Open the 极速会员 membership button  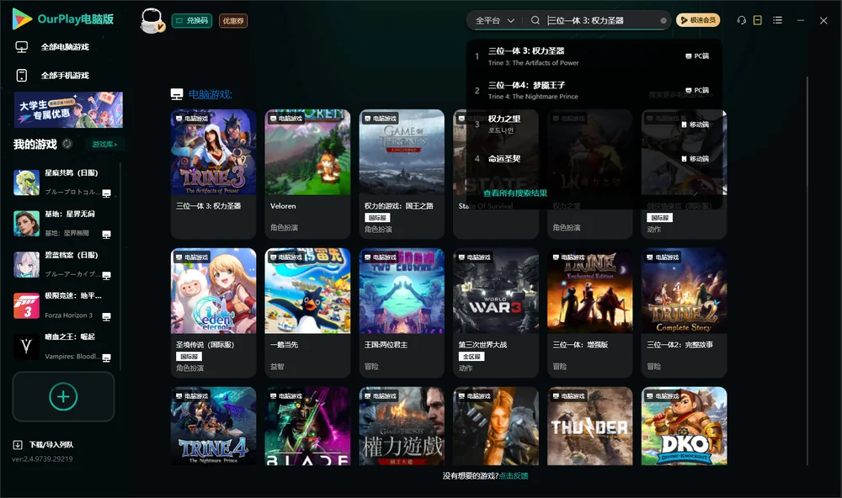(x=698, y=20)
